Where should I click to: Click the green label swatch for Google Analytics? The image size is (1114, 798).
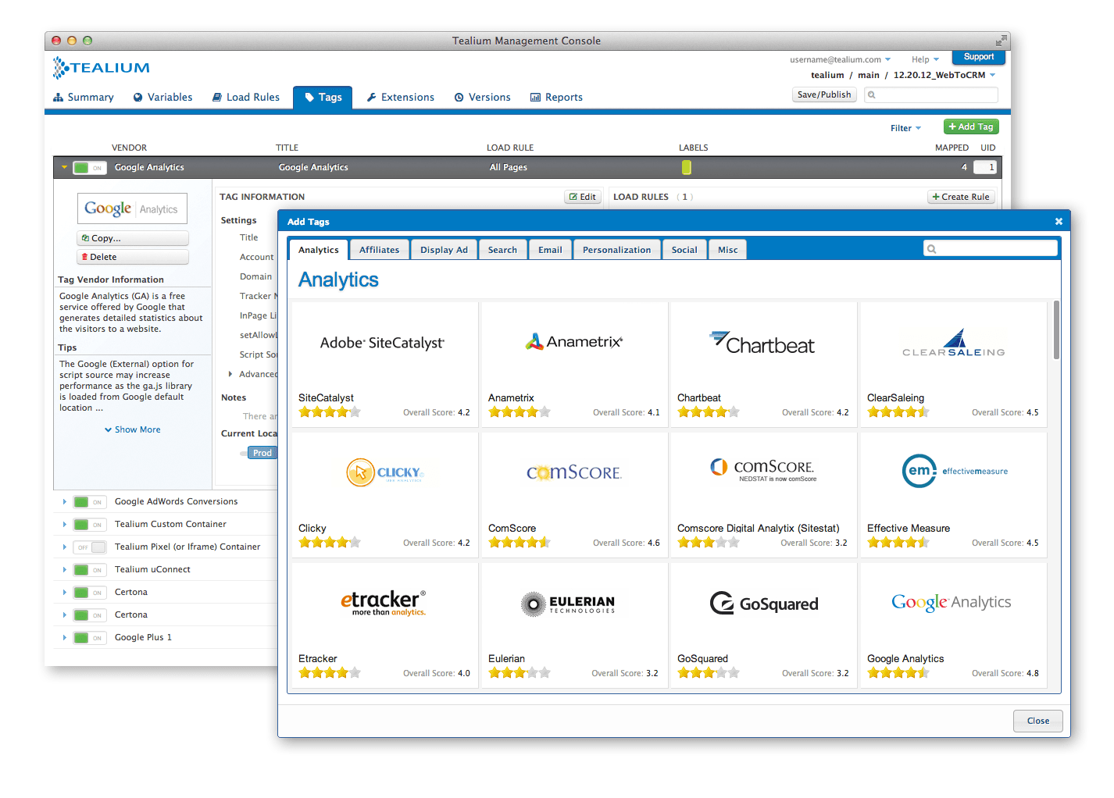[x=687, y=167]
